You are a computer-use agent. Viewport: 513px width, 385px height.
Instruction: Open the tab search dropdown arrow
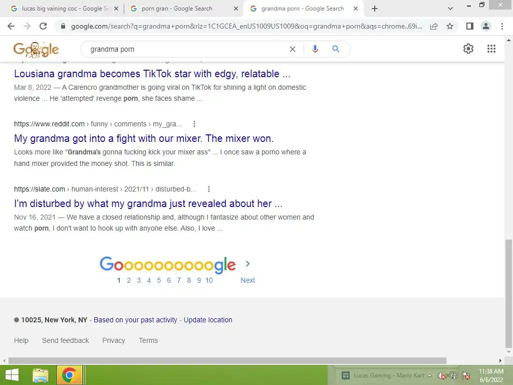(x=450, y=9)
